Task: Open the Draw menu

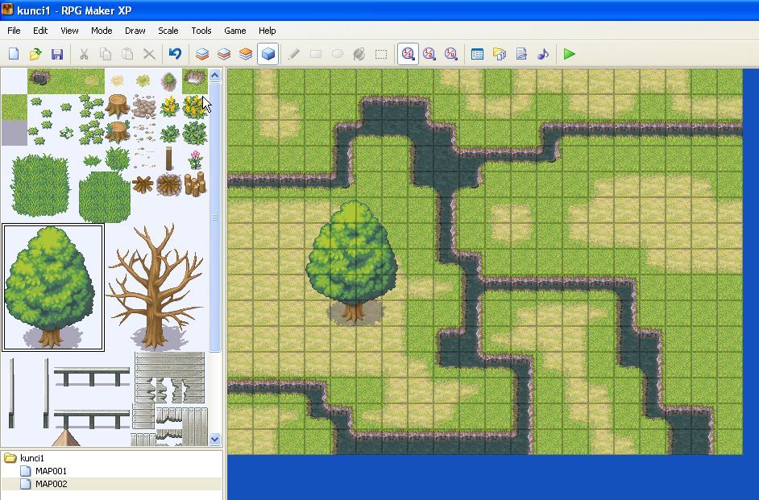Action: [x=134, y=31]
